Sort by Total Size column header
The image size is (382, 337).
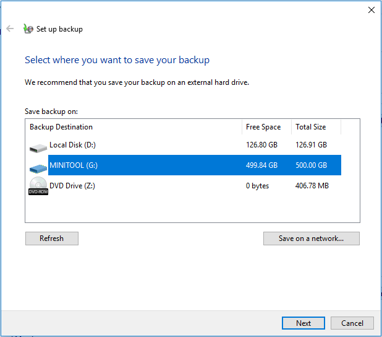(316, 127)
